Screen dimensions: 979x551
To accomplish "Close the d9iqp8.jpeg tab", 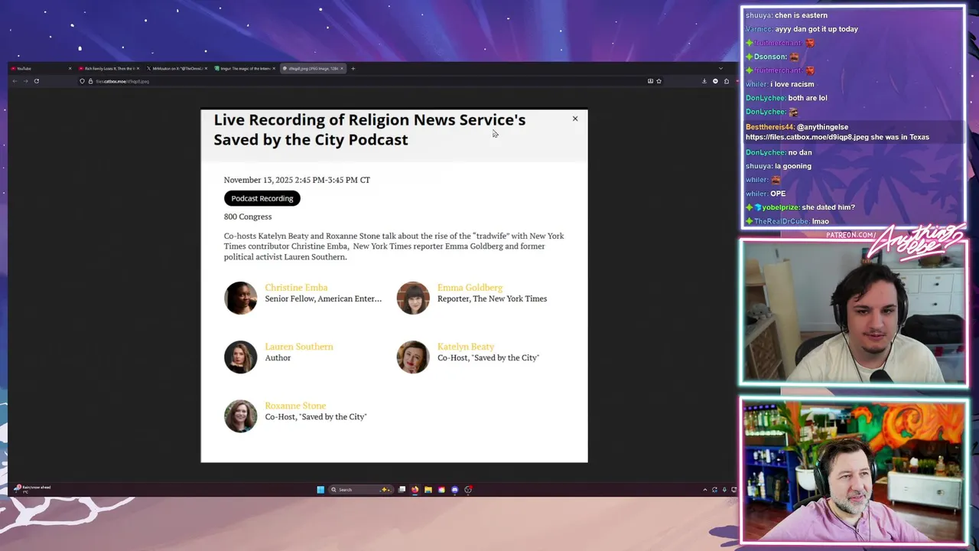I will coord(342,68).
